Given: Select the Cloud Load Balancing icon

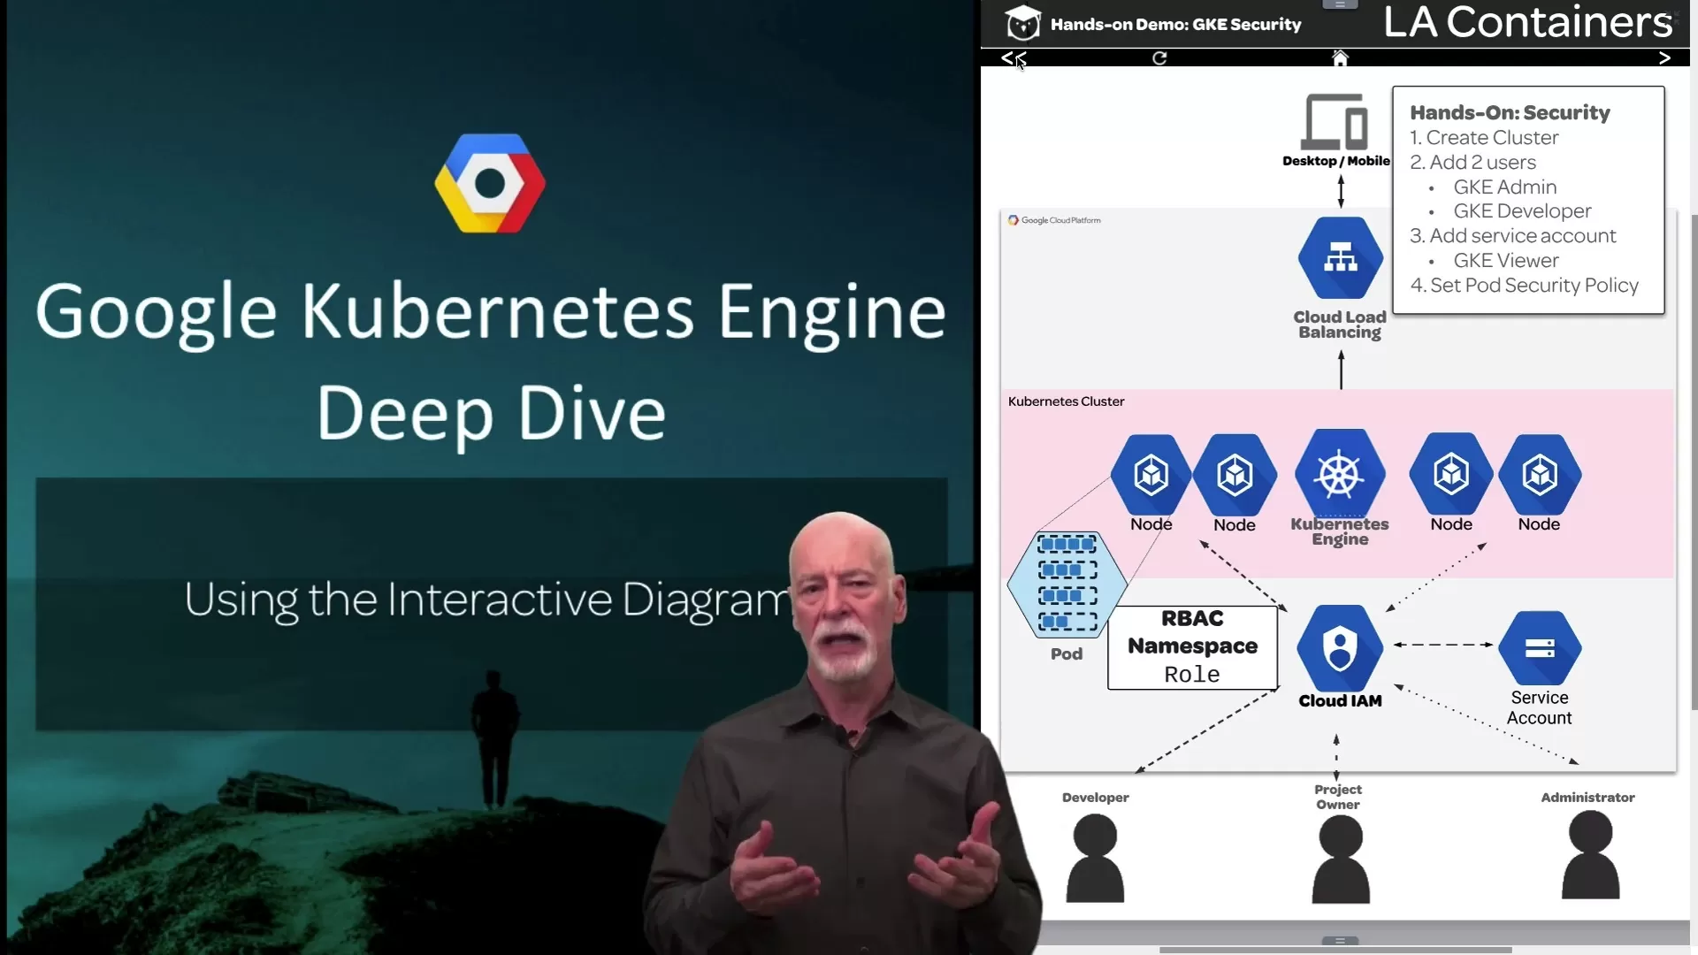Looking at the screenshot, I should click(x=1339, y=258).
